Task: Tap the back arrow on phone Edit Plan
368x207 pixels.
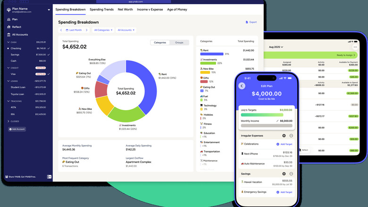Action: tap(242, 86)
